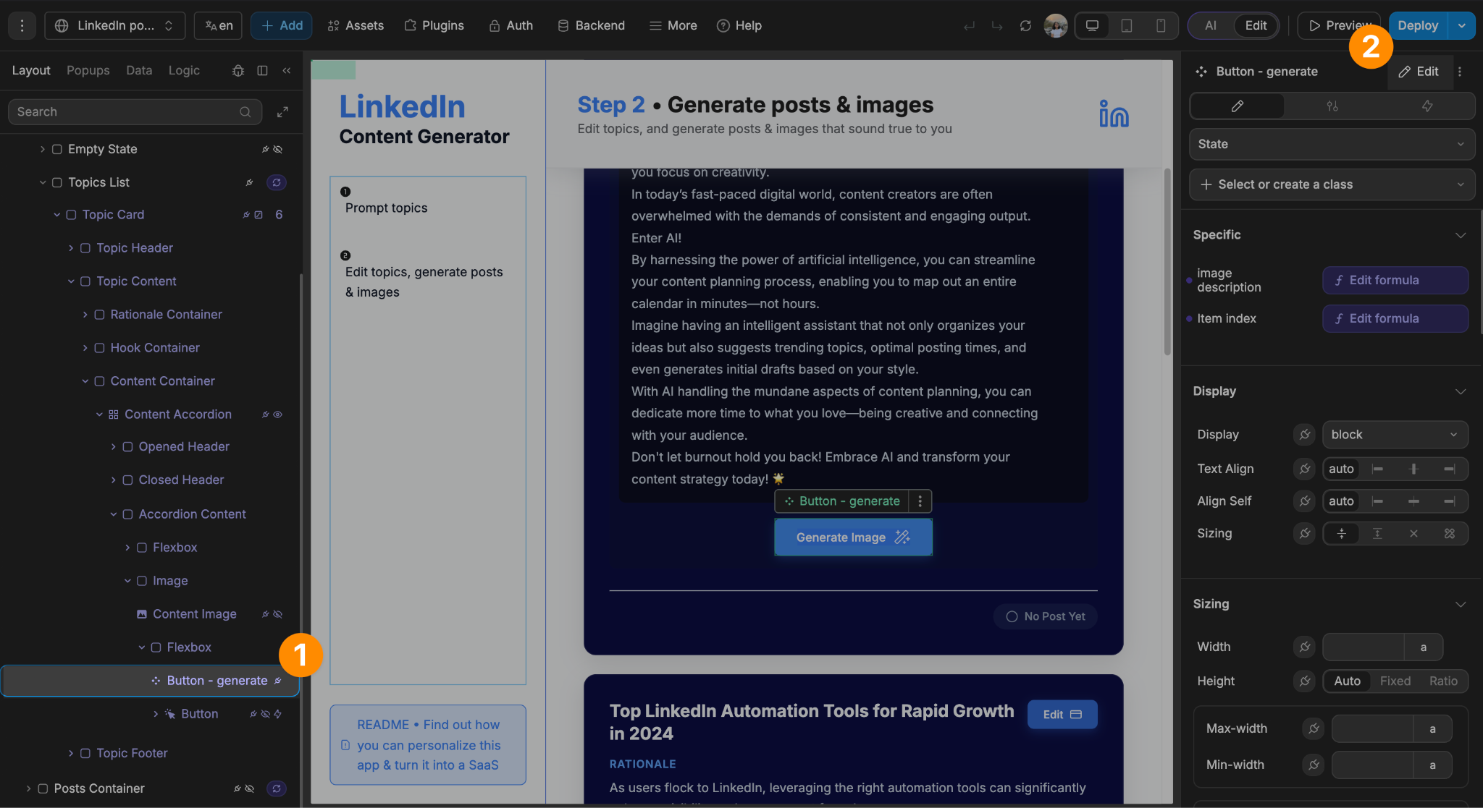Switch to the Popups tab
This screenshot has height=808, width=1483.
[88, 70]
